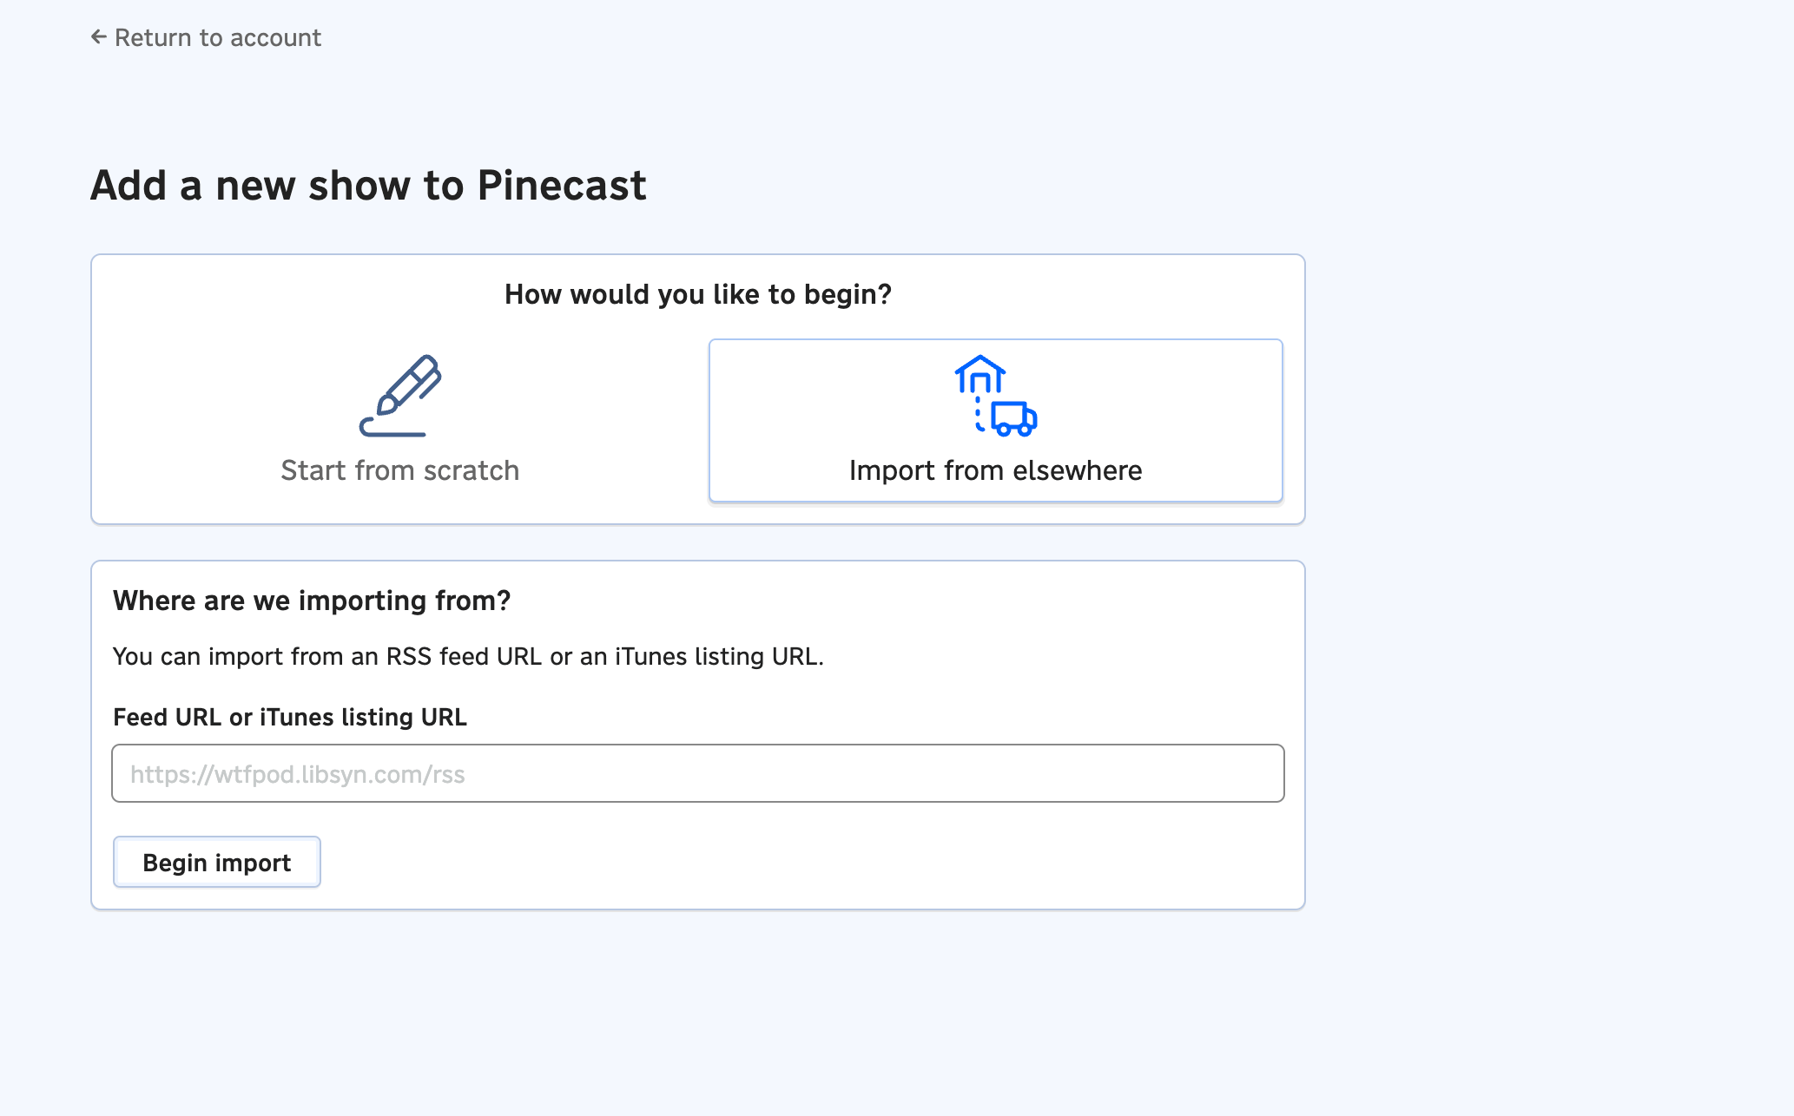
Task: Click the Add a new show to Pinecast heading
Action: pos(368,185)
